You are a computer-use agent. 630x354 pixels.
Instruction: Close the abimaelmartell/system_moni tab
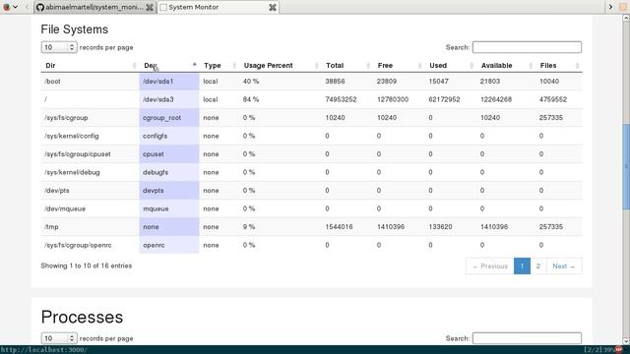click(x=150, y=7)
